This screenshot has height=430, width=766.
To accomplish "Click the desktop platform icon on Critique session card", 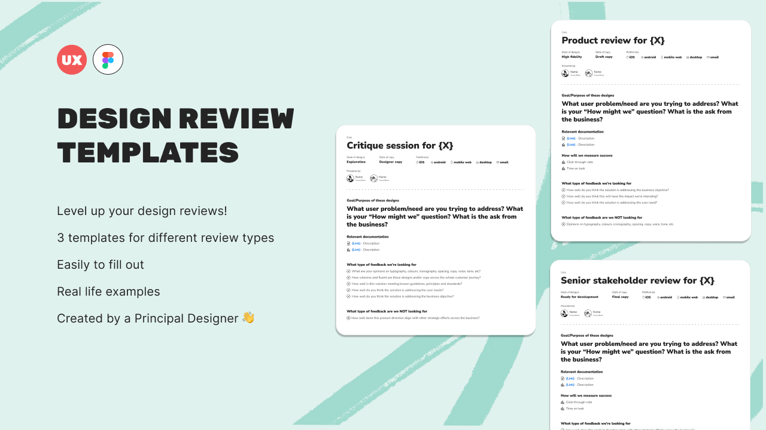I will pos(478,162).
